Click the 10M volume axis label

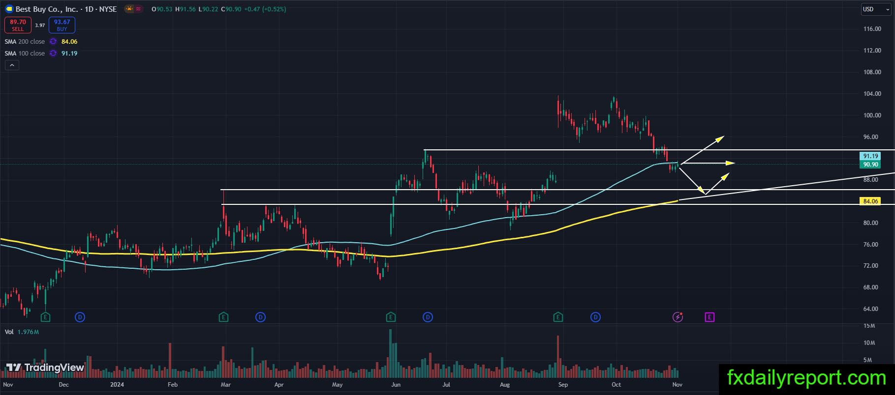869,343
